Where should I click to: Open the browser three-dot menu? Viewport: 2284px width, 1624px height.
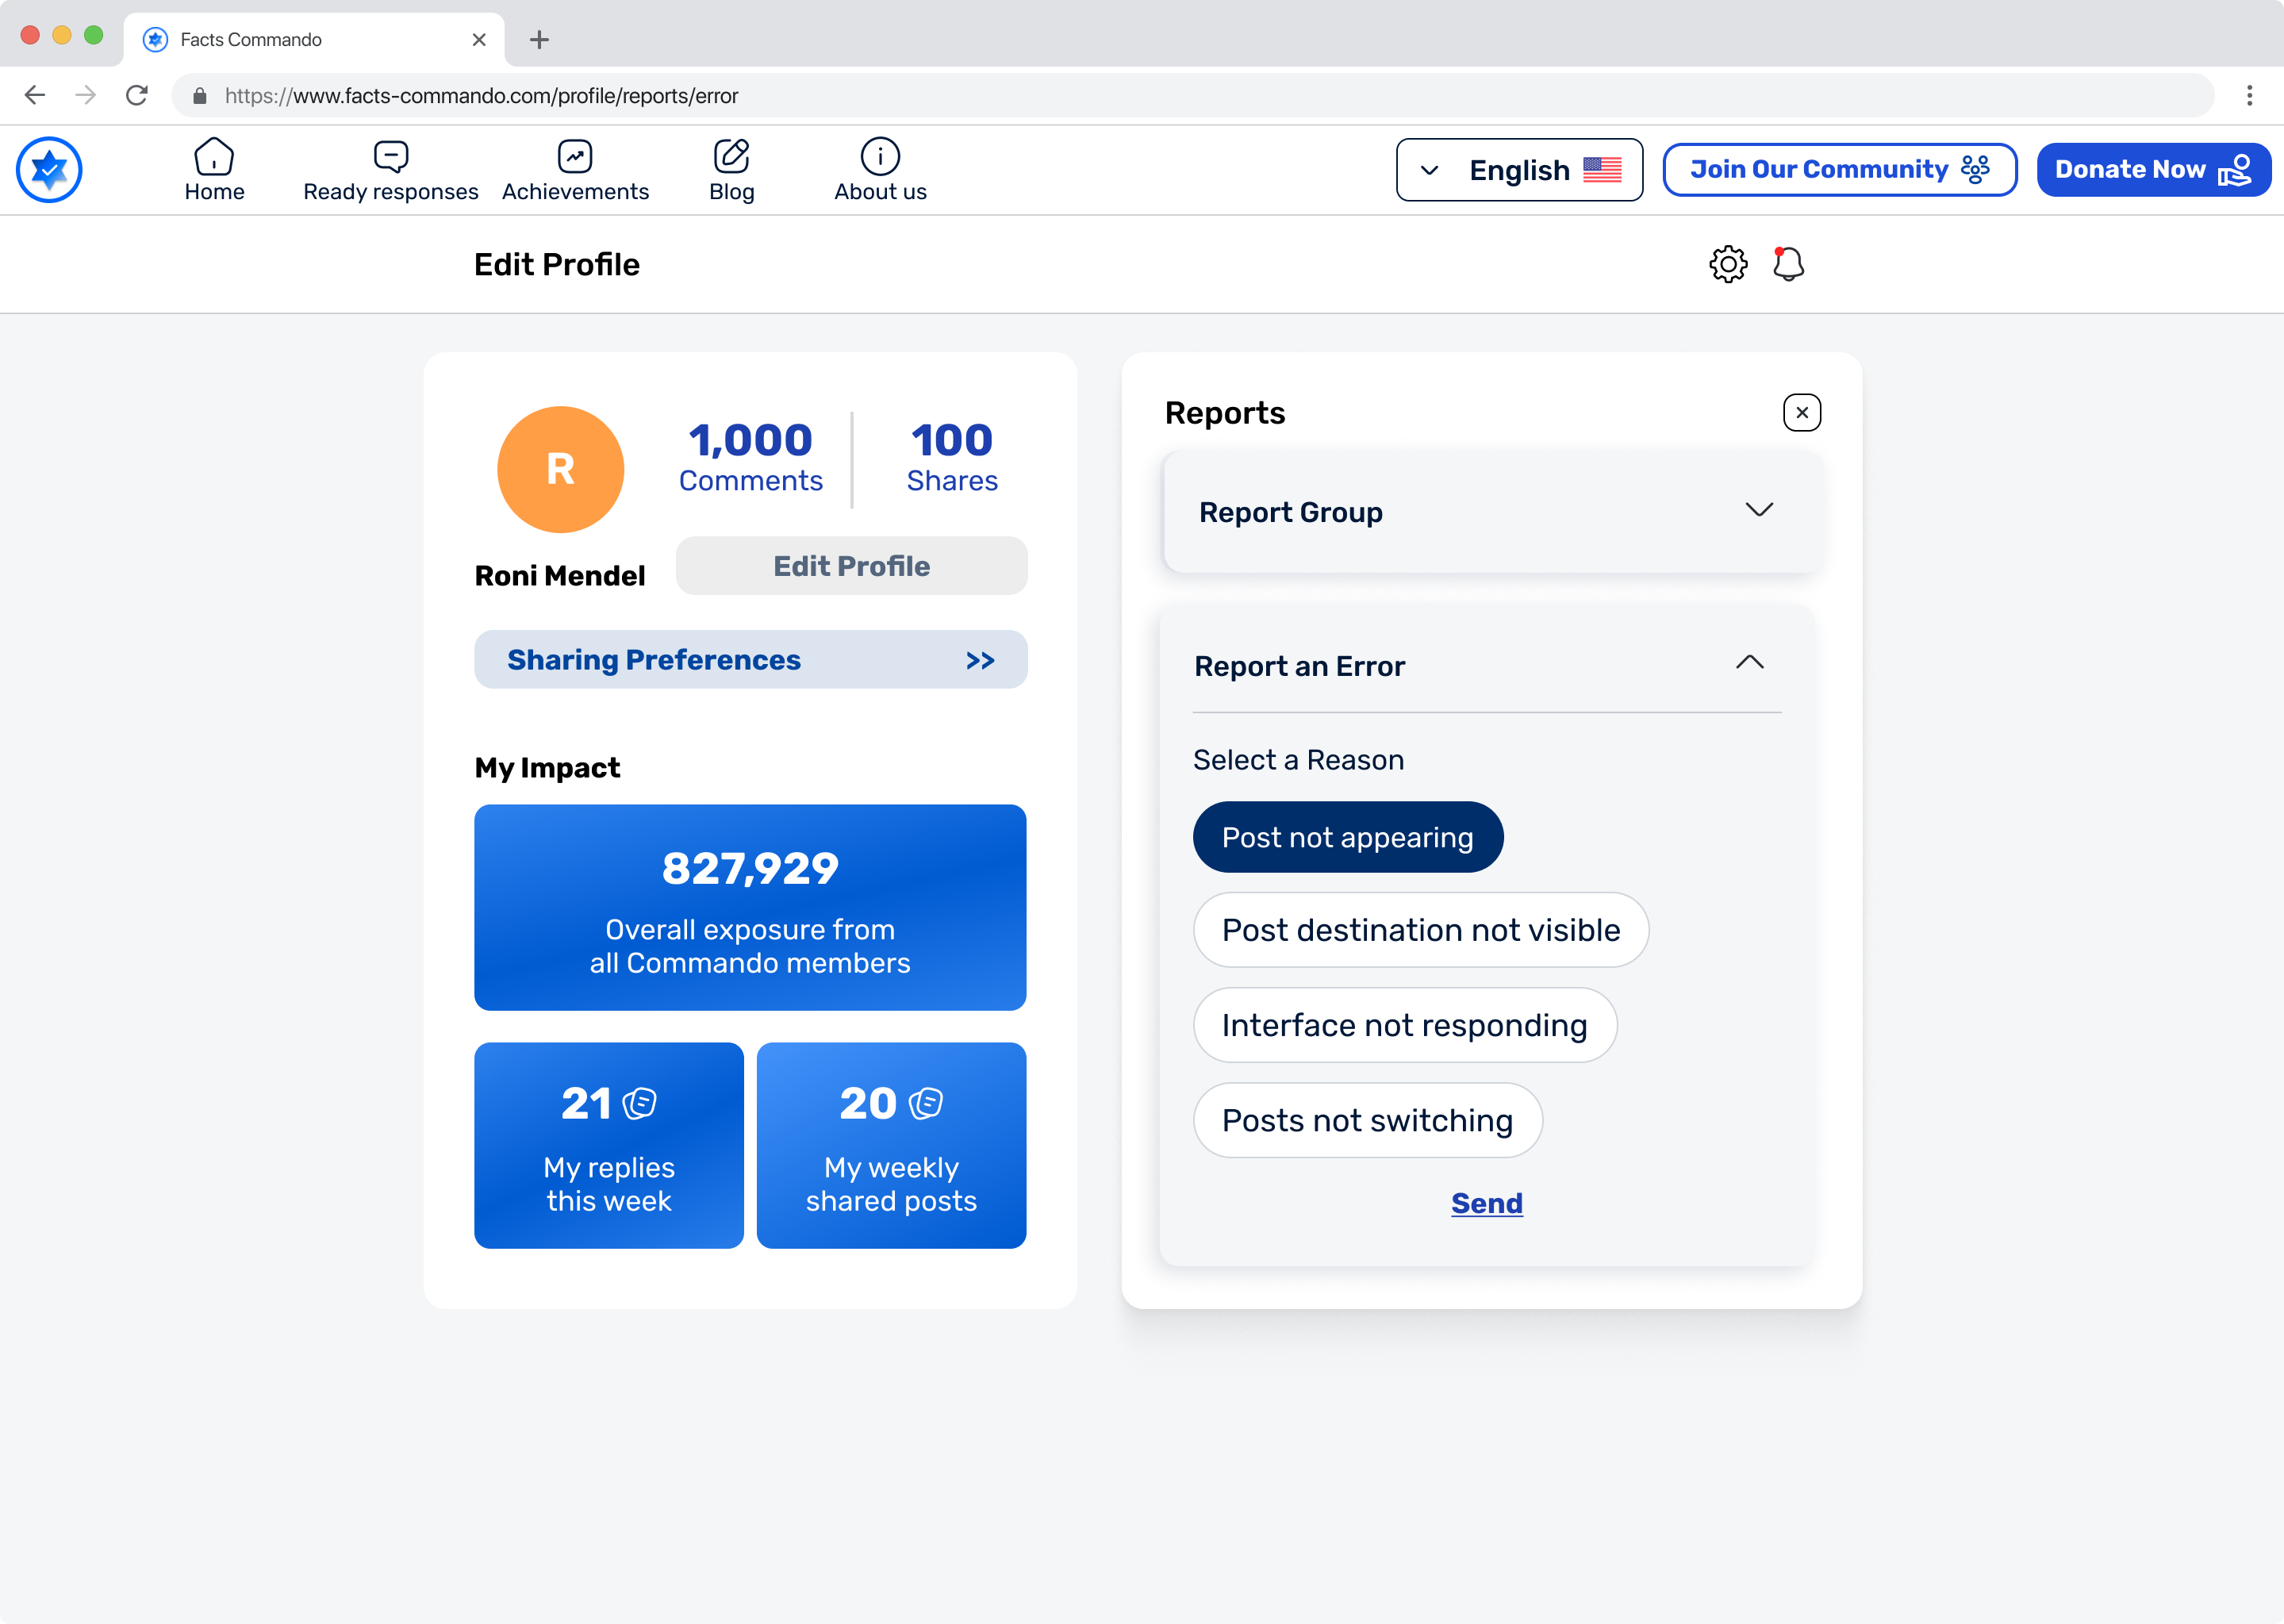[2250, 95]
